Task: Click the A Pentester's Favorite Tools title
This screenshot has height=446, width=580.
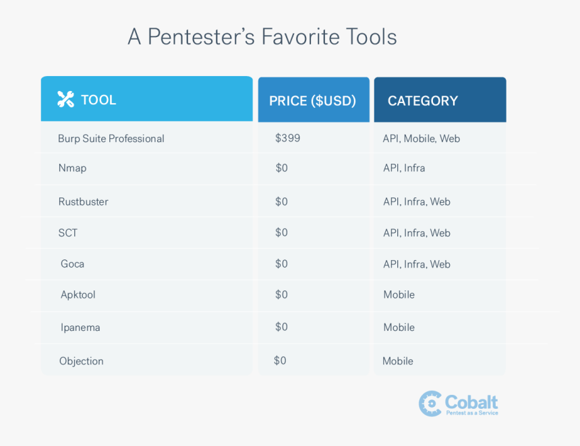Action: (262, 36)
